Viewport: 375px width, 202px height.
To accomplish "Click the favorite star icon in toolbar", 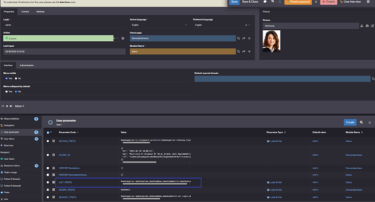I will (x=280, y=2).
